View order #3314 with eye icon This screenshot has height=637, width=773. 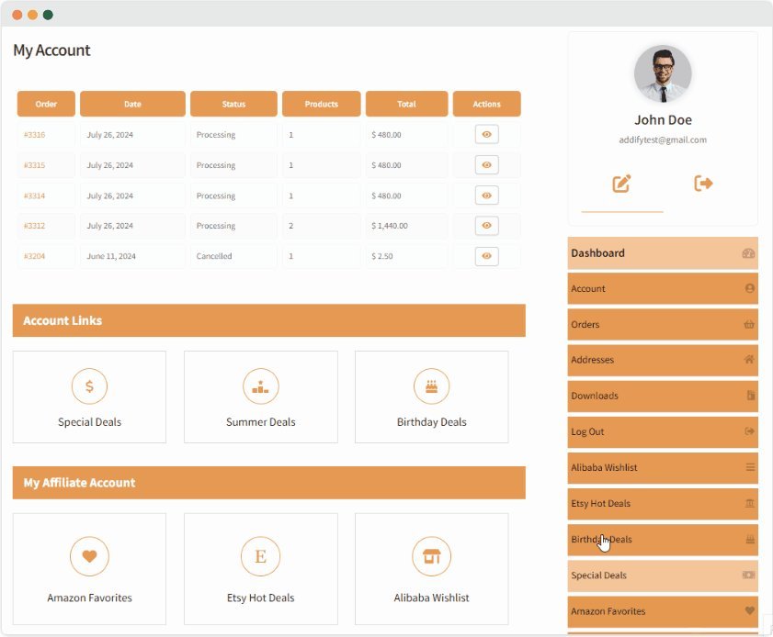pyautogui.click(x=486, y=196)
